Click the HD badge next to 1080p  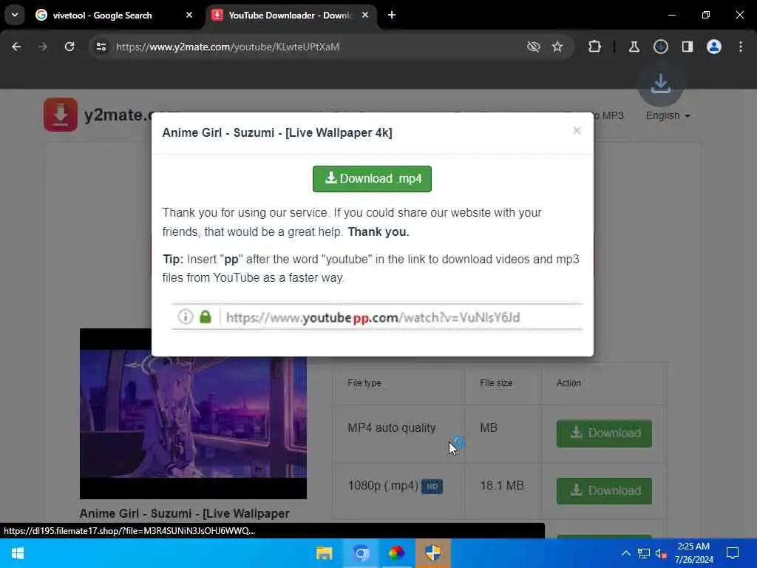[x=432, y=487]
